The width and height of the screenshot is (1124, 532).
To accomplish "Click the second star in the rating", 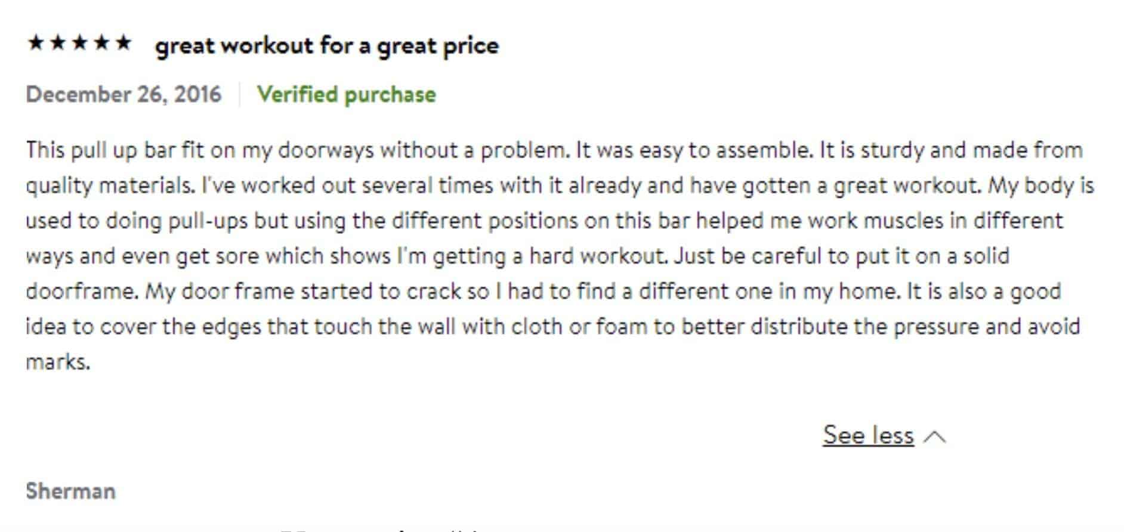I will (x=58, y=43).
